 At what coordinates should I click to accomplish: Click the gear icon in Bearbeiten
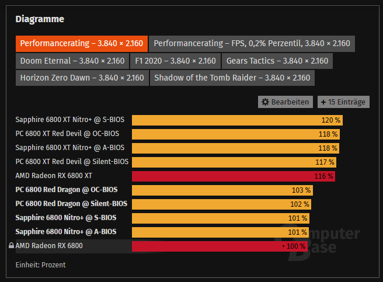click(x=265, y=102)
